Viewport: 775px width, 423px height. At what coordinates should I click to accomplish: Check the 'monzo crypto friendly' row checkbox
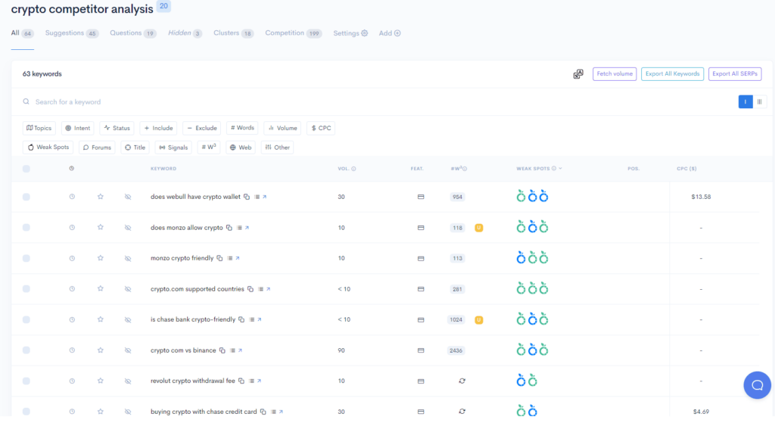pyautogui.click(x=26, y=259)
